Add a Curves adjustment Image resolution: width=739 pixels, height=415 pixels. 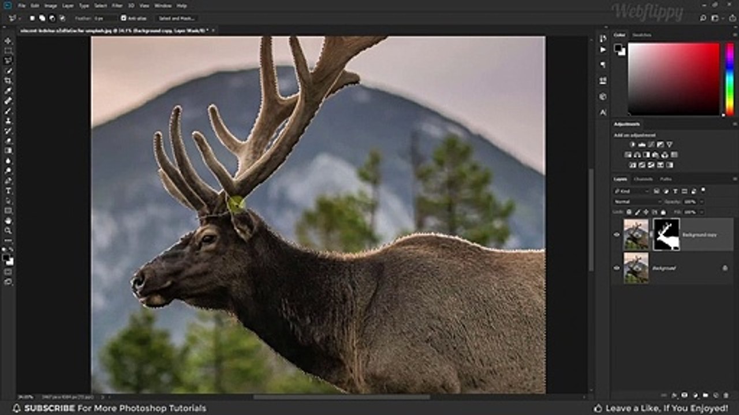651,144
